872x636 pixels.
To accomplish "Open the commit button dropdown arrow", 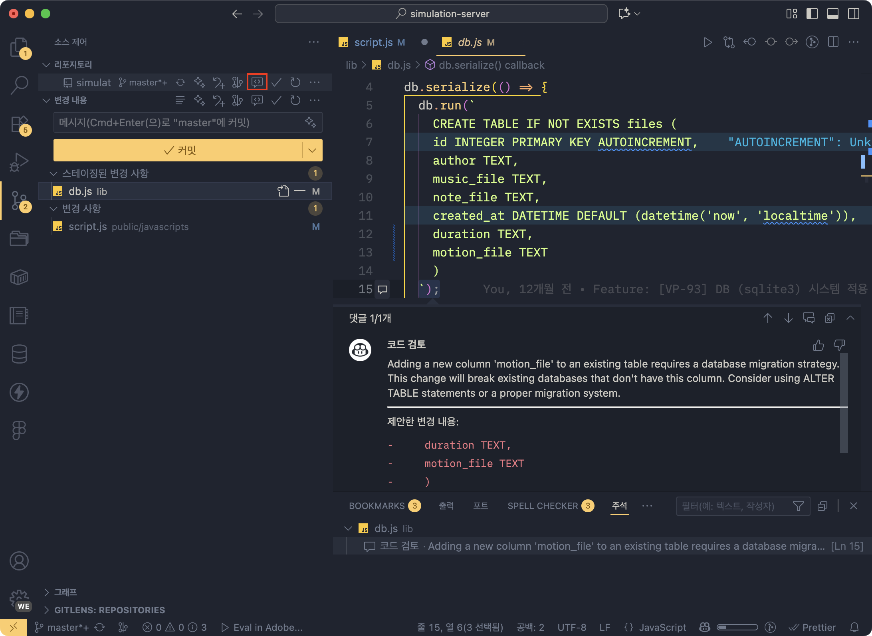I will [312, 150].
